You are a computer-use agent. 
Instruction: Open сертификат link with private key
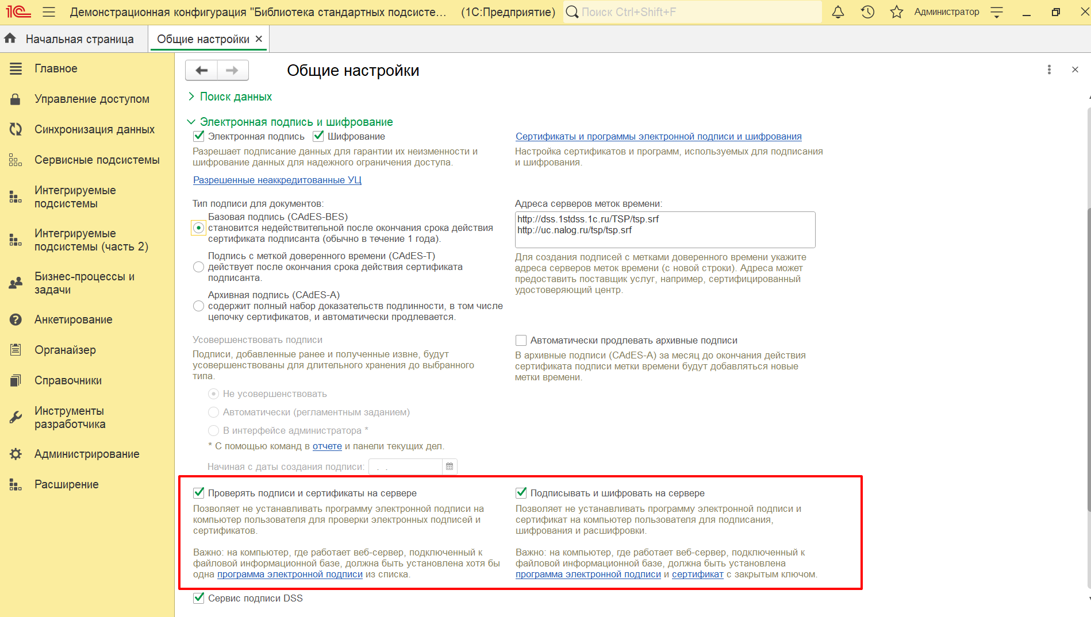697,574
